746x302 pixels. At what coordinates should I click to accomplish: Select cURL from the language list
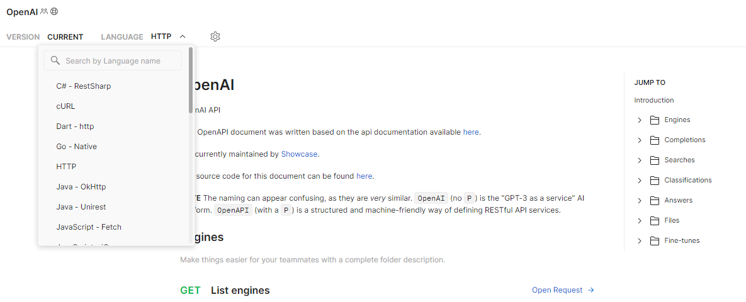click(x=65, y=106)
